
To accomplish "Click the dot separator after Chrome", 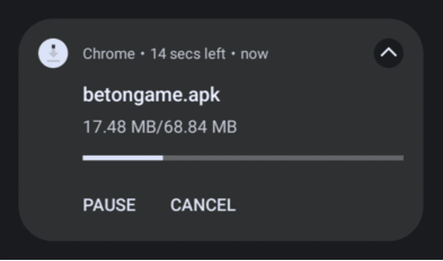I will coord(143,53).
